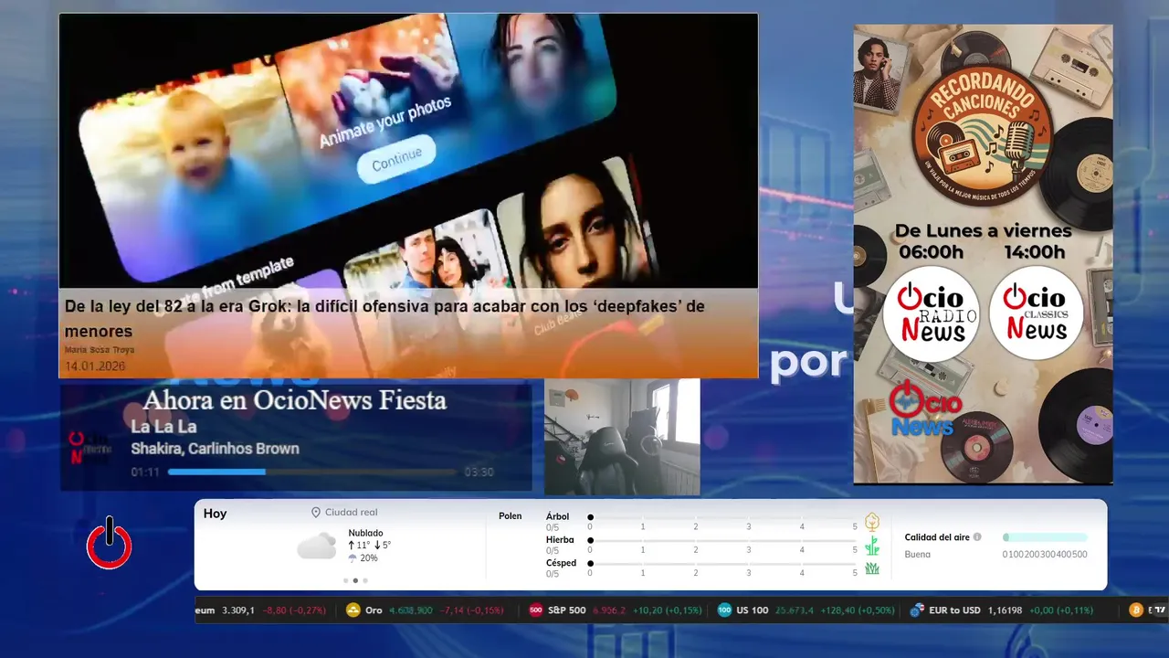Click the EUR to USD price 1,16198

1005,610
